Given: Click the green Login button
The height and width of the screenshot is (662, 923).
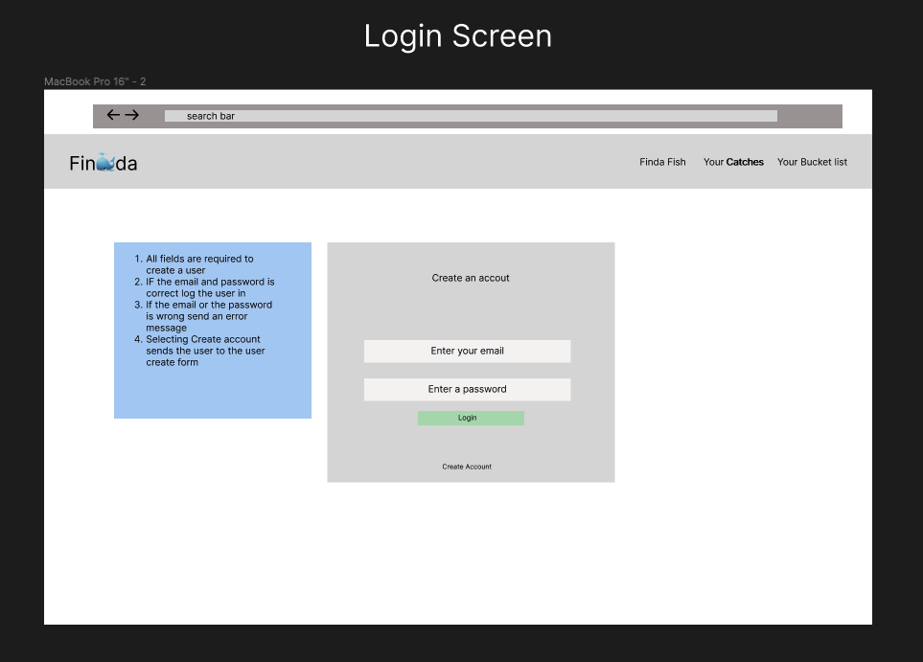Looking at the screenshot, I should 471,418.
